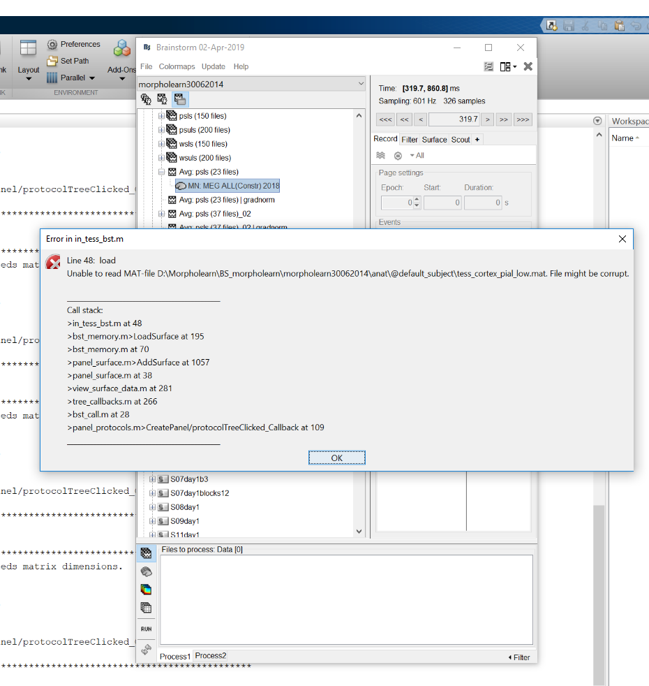Image resolution: width=649 pixels, height=686 pixels.
Task: Click the Epoch number field
Action: pyautogui.click(x=397, y=203)
